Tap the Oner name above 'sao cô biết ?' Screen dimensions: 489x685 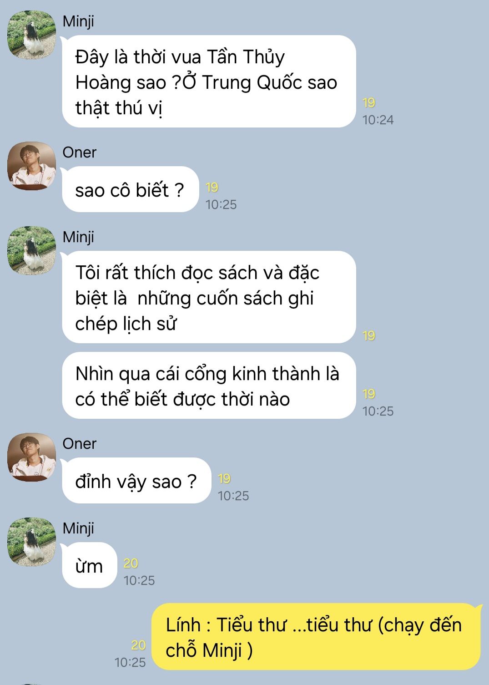[80, 152]
